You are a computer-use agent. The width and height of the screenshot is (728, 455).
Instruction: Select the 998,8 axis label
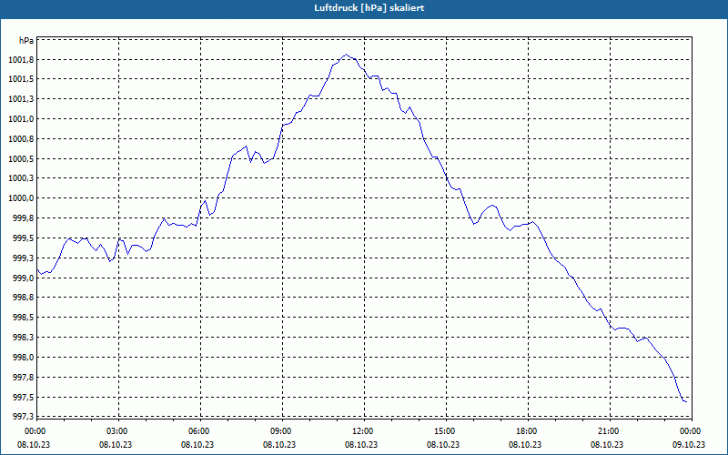(24, 298)
